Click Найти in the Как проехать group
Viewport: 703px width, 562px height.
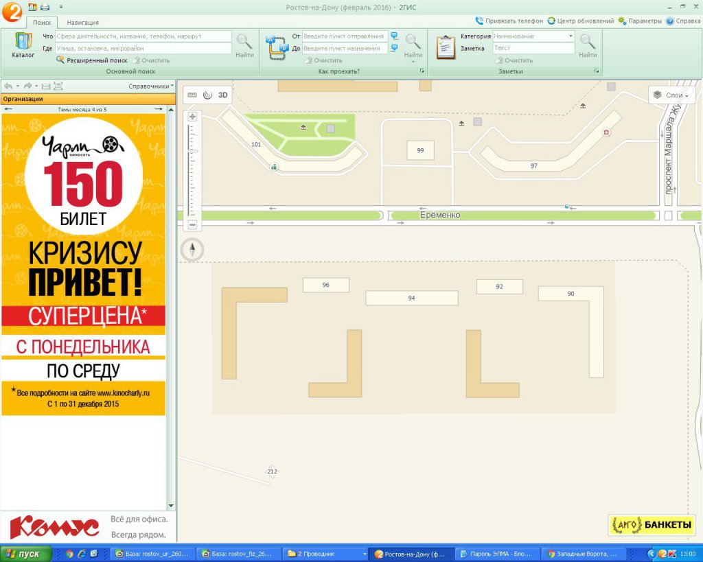click(x=413, y=45)
